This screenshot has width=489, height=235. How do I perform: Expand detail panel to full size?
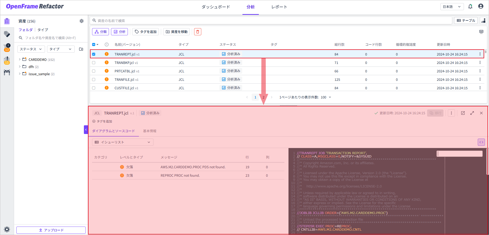point(472,113)
